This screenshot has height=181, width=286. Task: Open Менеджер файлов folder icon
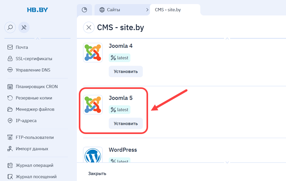pos(10,109)
